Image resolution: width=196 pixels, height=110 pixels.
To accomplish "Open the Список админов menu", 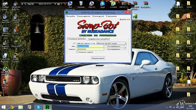I will click(84, 16).
